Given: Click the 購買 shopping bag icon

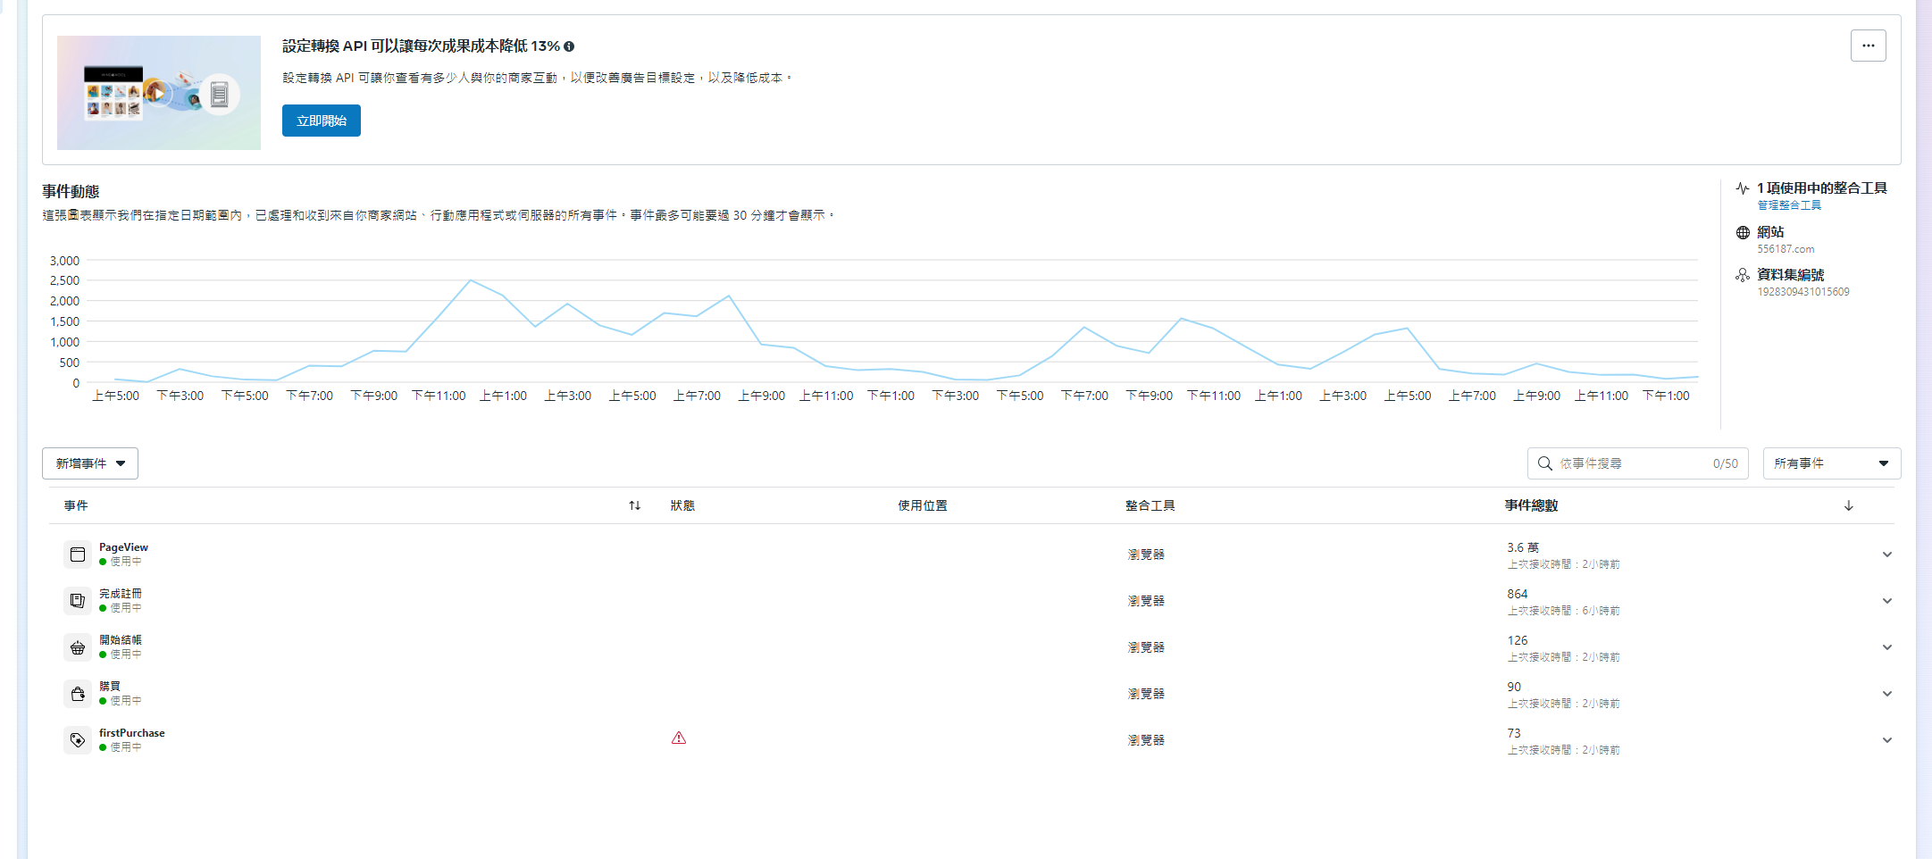Looking at the screenshot, I should 78,694.
